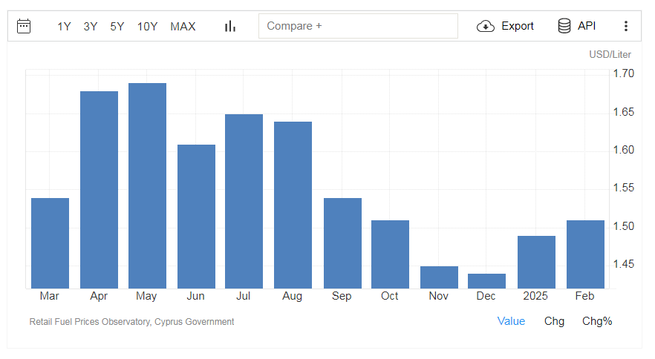This screenshot has width=655, height=359.
Task: Click the Compare + input field
Action: click(358, 26)
